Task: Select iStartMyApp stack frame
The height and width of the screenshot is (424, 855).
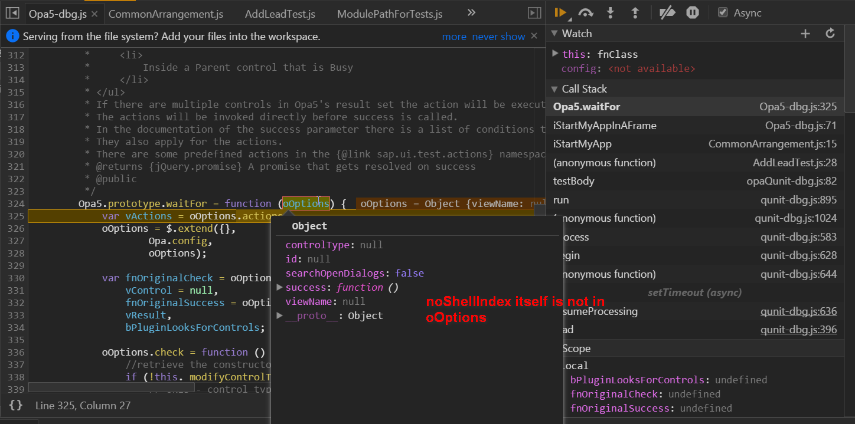Action: pyautogui.click(x=695, y=144)
